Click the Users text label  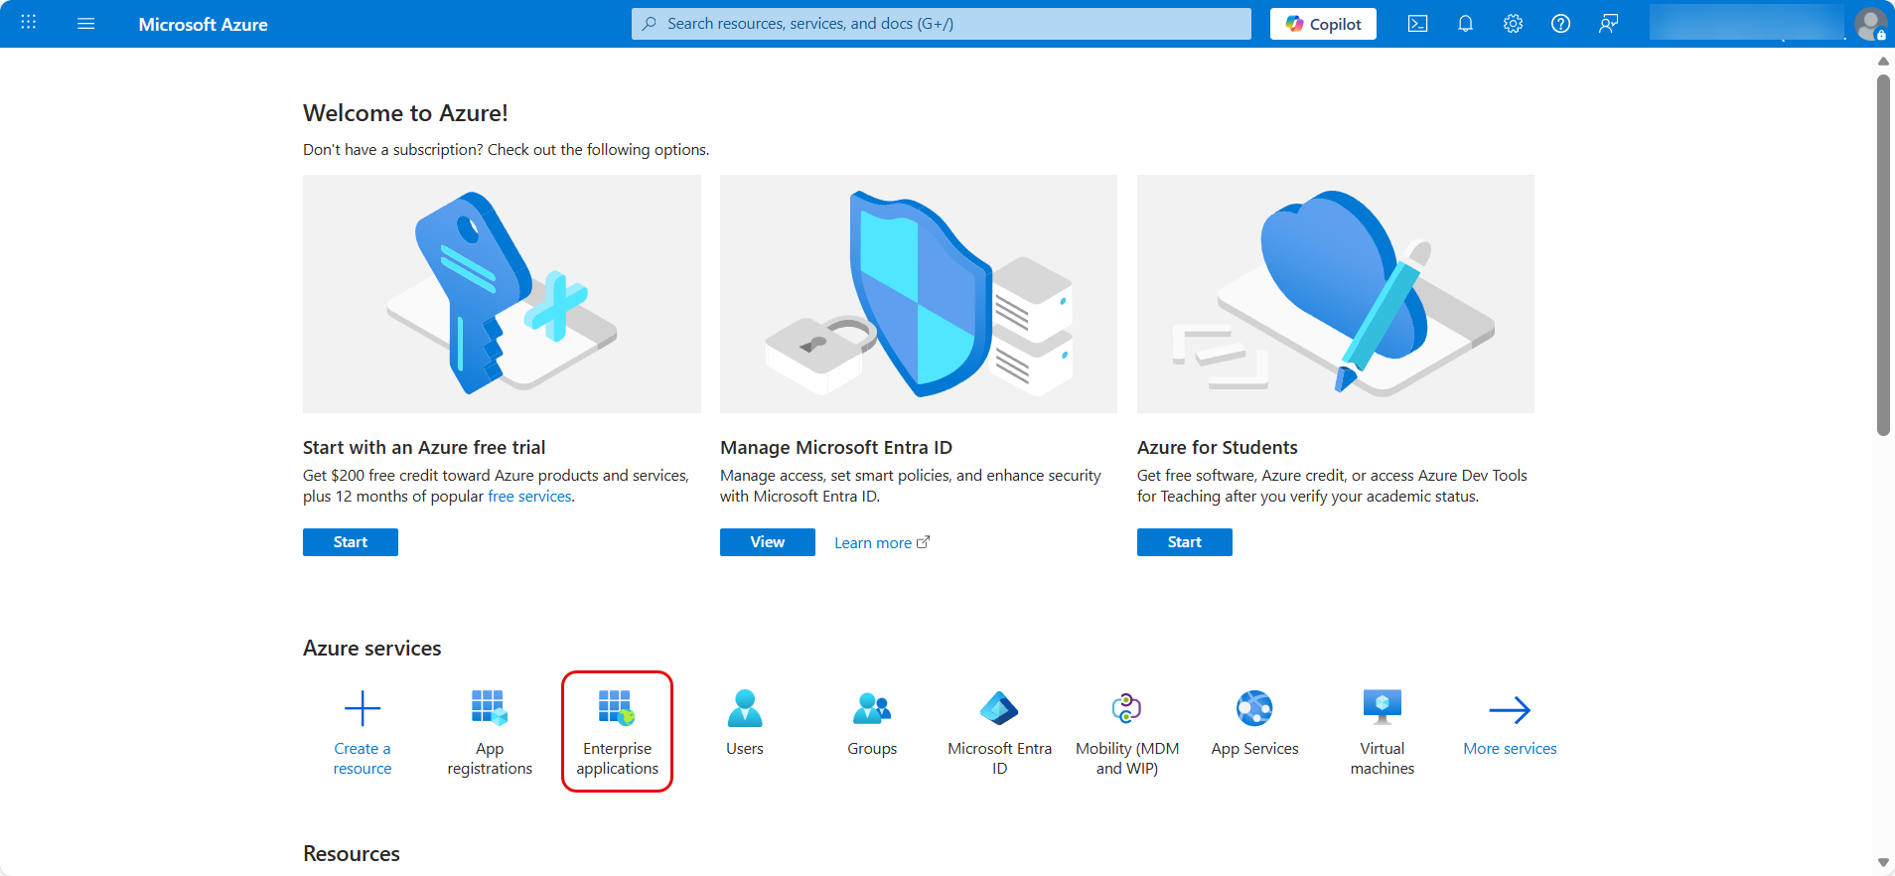click(x=745, y=749)
